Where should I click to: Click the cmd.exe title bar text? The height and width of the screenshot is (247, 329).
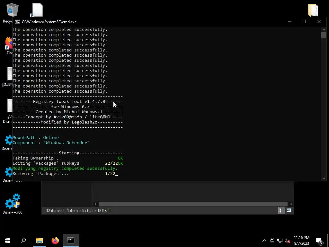pyautogui.click(x=49, y=22)
